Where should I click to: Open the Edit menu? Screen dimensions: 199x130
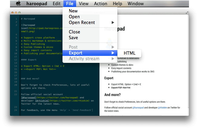tap(56, 4)
